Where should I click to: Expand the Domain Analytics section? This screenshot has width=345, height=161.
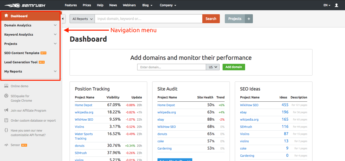coord(55,25)
